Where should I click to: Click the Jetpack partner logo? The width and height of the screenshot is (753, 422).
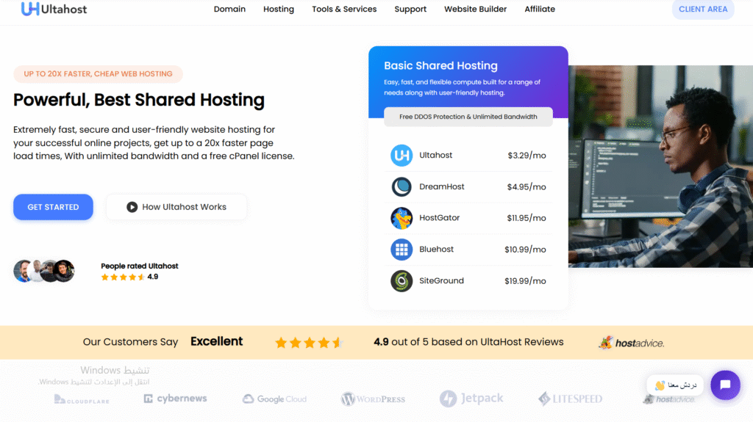point(471,399)
